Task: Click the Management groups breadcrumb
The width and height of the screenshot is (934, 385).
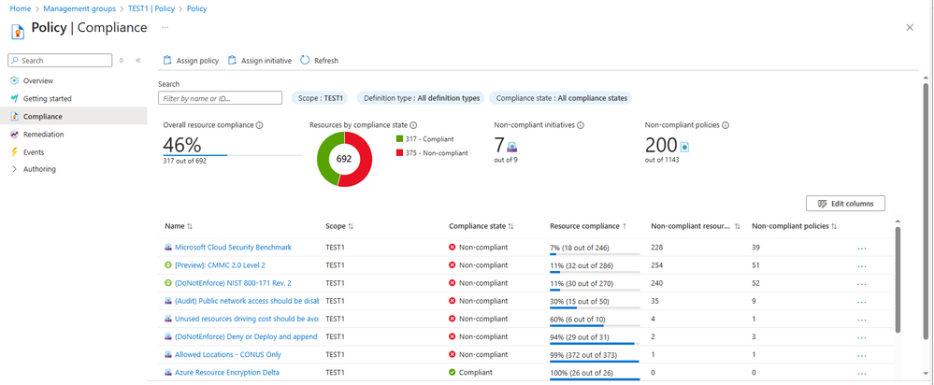Action: pyautogui.click(x=79, y=9)
